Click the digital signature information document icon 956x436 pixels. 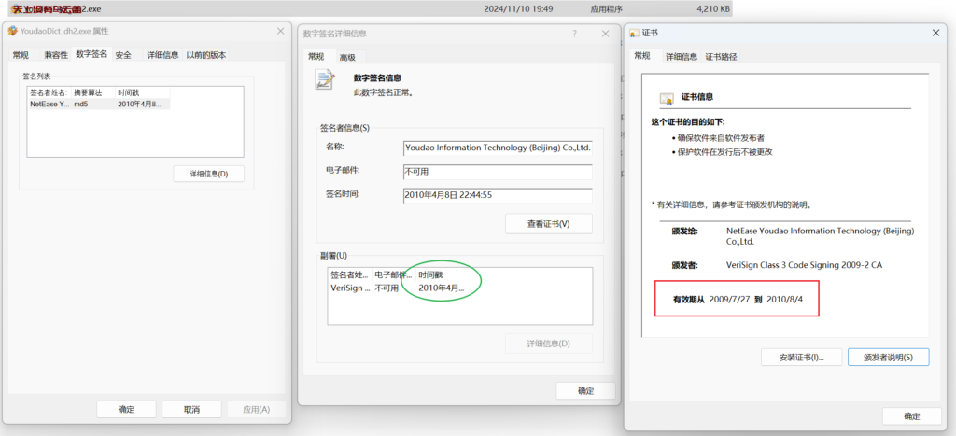324,80
